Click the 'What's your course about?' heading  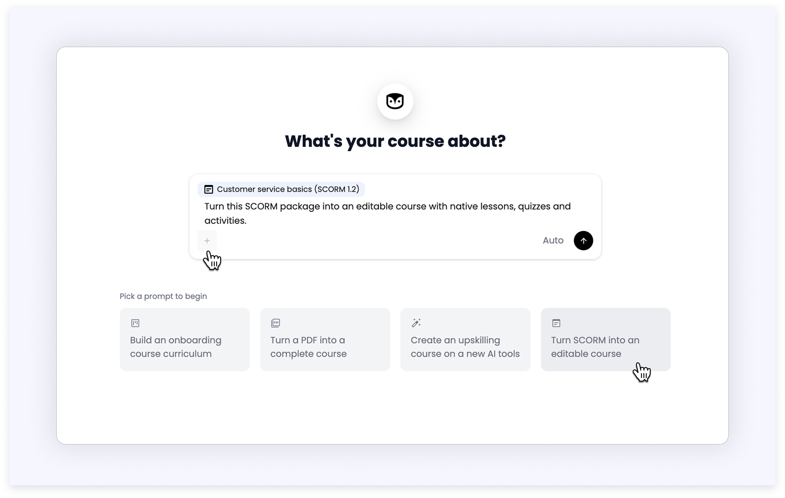point(395,141)
